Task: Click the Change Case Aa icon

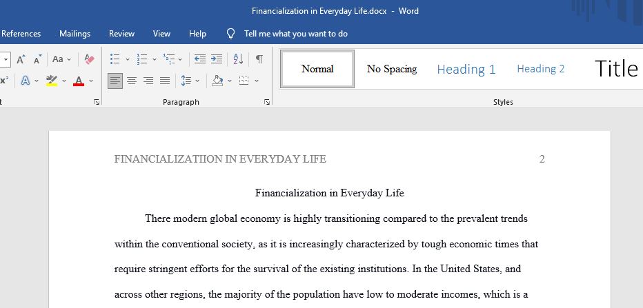Action: coord(58,59)
